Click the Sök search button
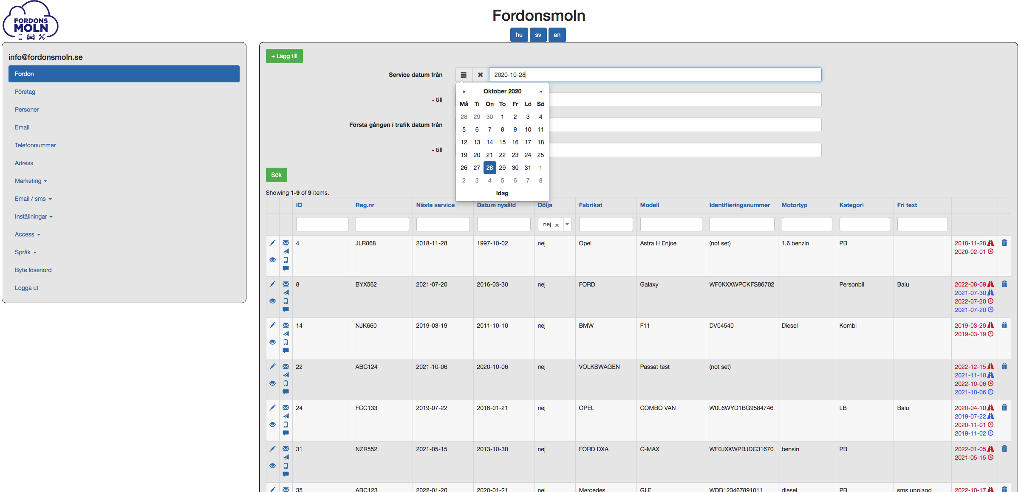The image size is (1021, 492). pos(277,175)
